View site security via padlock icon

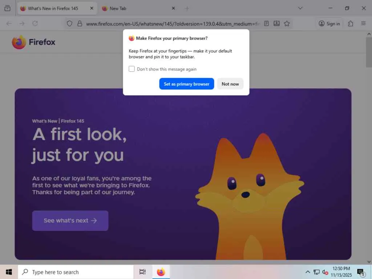(x=80, y=24)
